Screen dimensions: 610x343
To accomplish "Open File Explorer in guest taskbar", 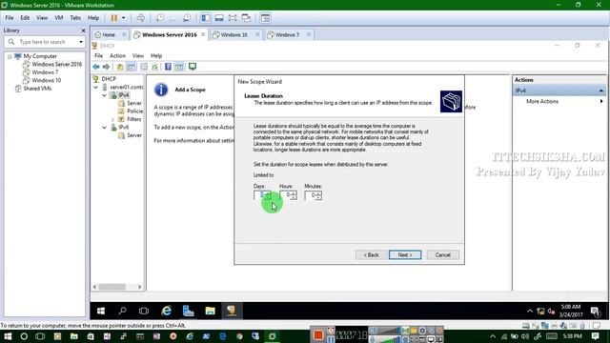I will [210, 311].
